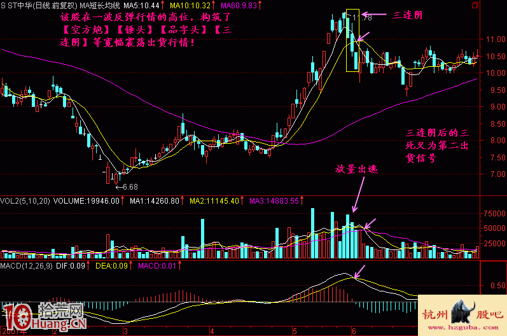Select the MA5:10.44 moving average label

click(x=142, y=6)
